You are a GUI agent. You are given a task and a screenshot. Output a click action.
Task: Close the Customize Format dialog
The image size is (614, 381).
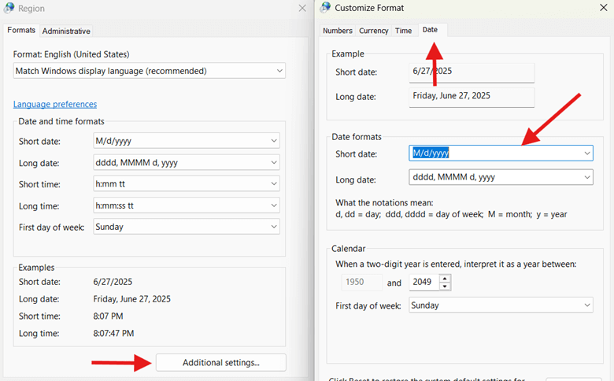click(602, 8)
